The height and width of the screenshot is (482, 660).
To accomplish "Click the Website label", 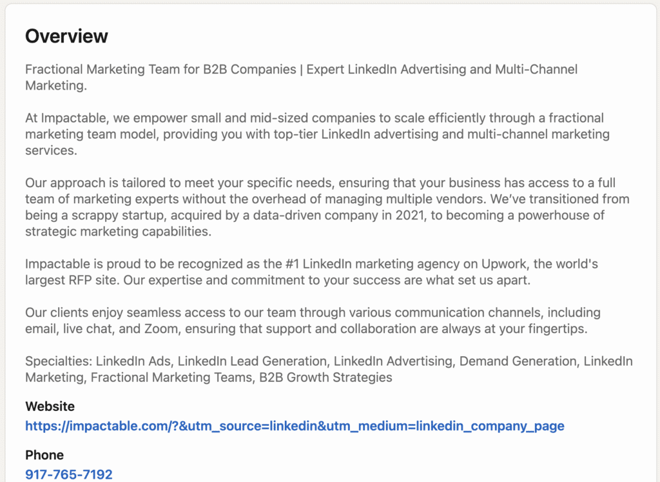I will pos(50,407).
